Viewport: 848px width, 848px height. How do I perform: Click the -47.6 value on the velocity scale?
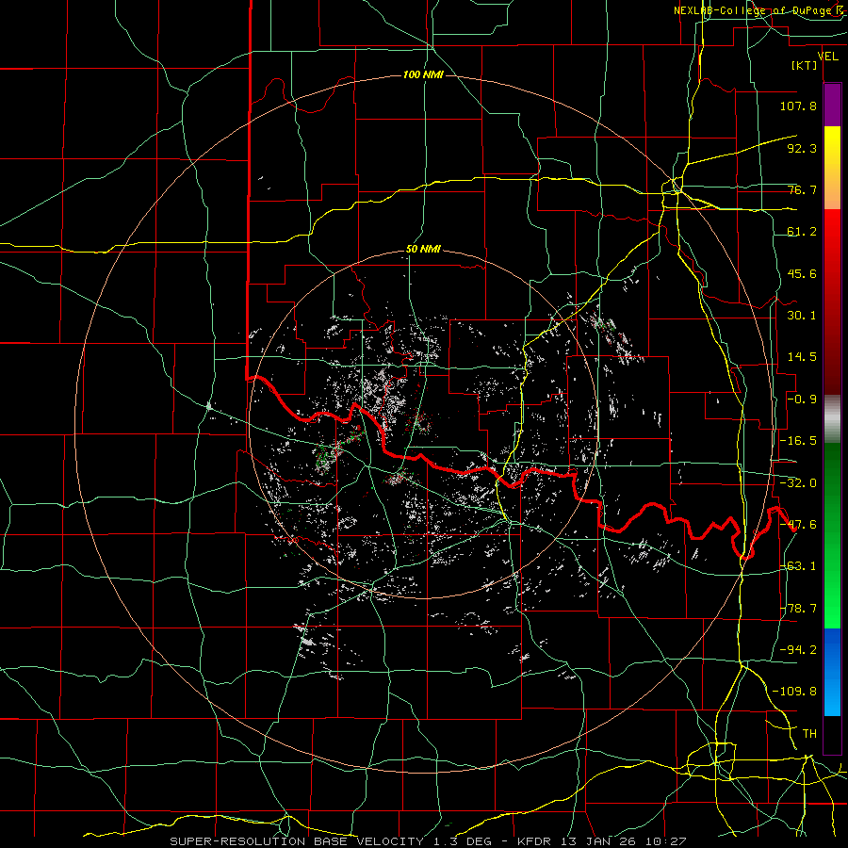point(798,525)
